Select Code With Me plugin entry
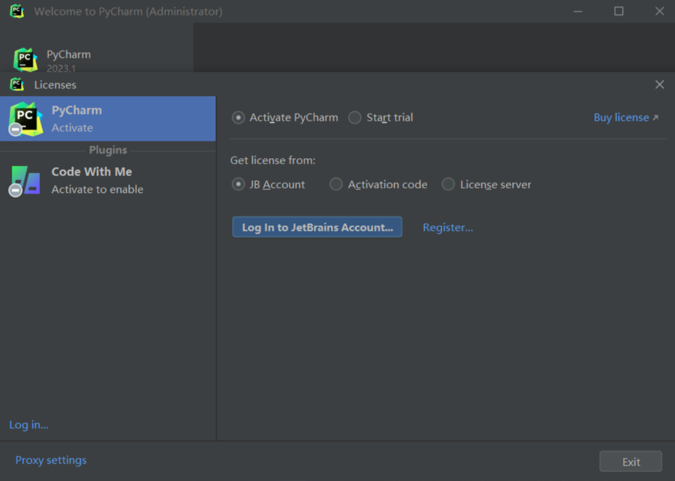This screenshot has height=481, width=675. (108, 180)
